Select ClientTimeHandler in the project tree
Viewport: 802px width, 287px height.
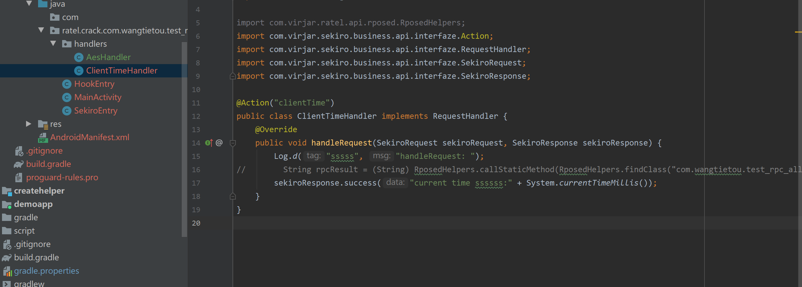pyautogui.click(x=122, y=70)
